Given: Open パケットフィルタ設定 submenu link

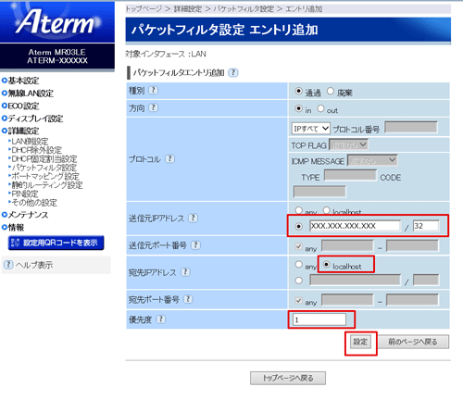Looking at the screenshot, I should coord(44,168).
